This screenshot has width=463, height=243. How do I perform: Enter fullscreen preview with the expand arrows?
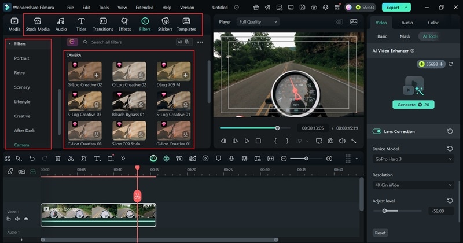click(x=354, y=141)
